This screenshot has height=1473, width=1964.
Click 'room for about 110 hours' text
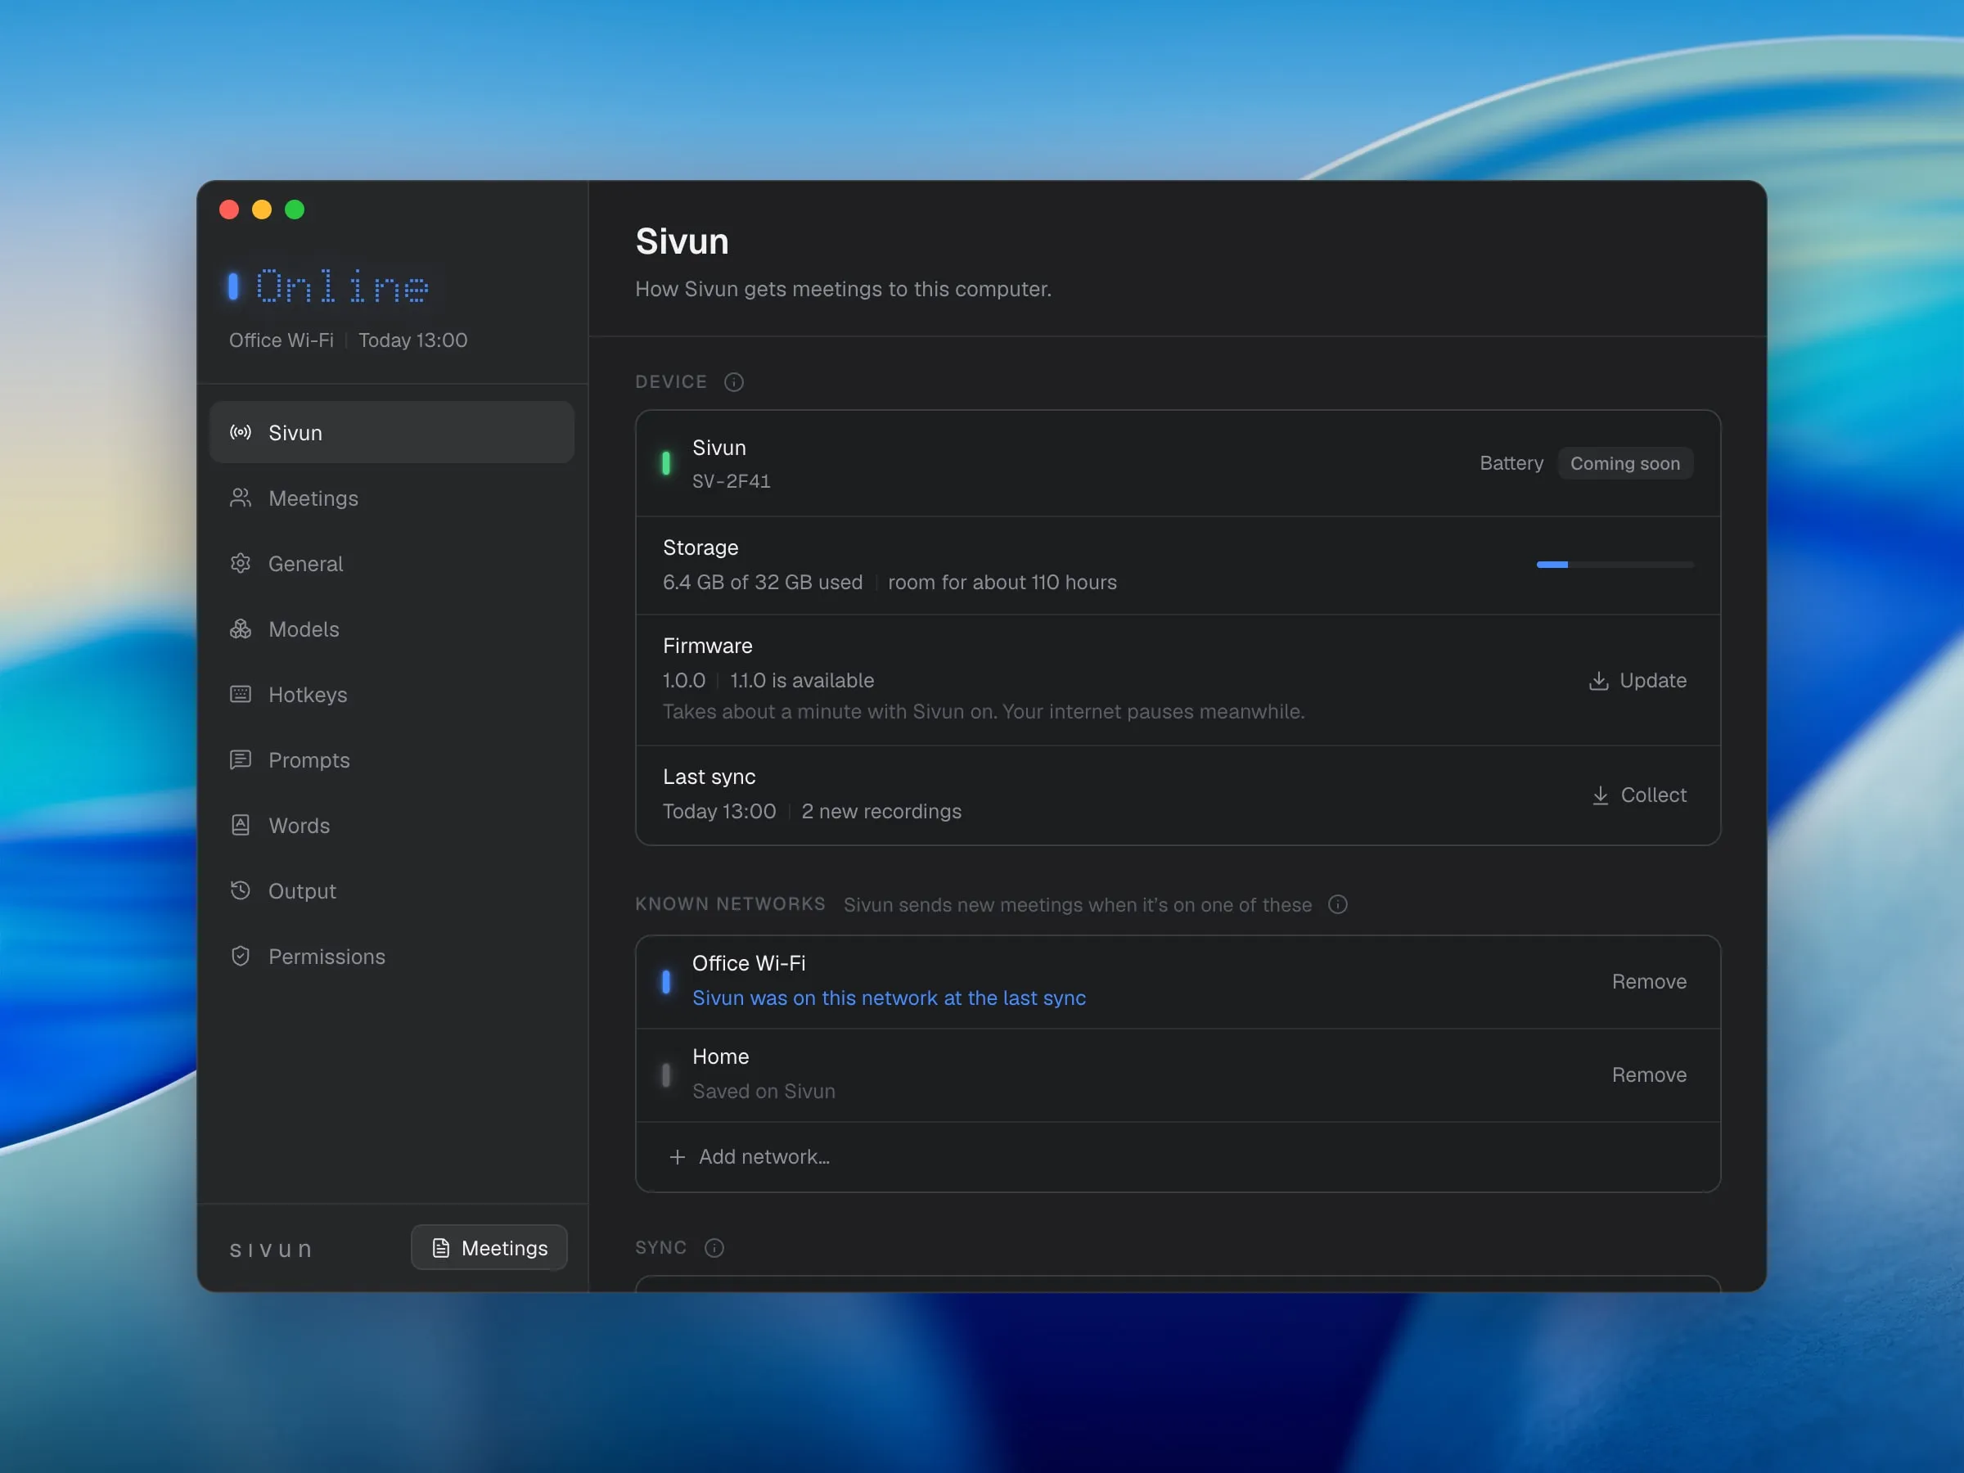(1002, 583)
